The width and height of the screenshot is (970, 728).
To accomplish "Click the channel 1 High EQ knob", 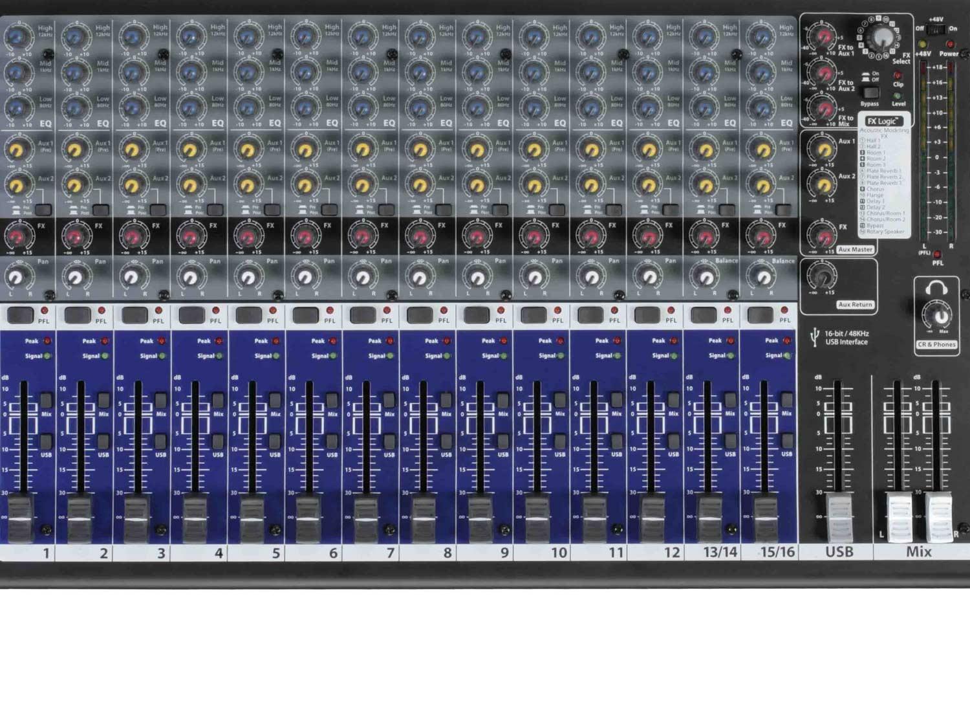I will point(19,38).
